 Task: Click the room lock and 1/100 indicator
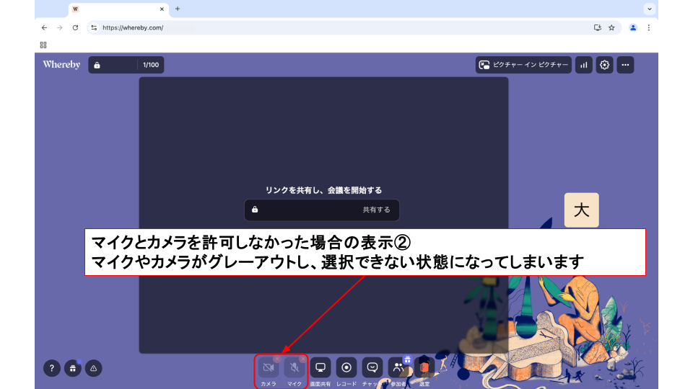click(126, 65)
